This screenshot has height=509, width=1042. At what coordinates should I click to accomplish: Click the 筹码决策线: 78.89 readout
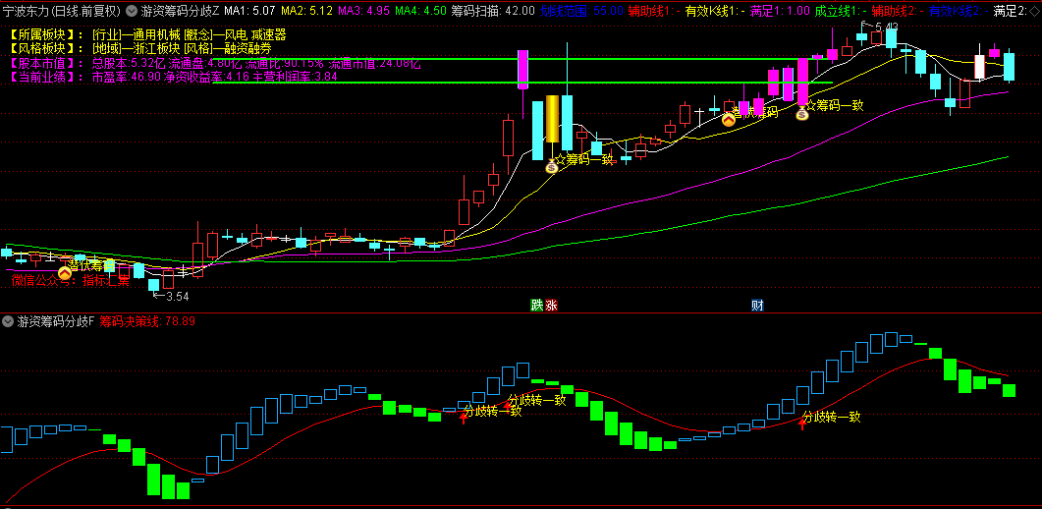tap(148, 322)
